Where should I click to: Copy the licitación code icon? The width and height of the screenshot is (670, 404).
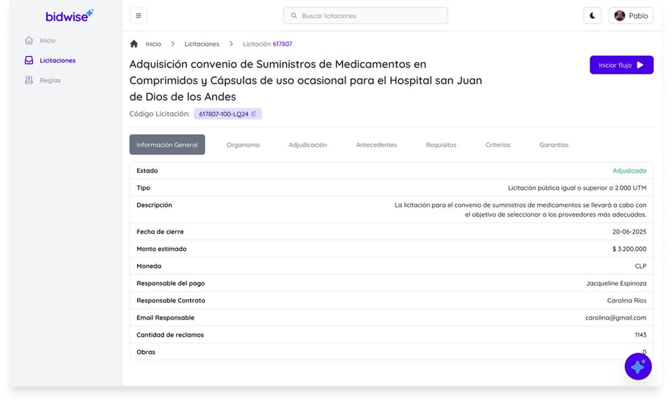253,114
